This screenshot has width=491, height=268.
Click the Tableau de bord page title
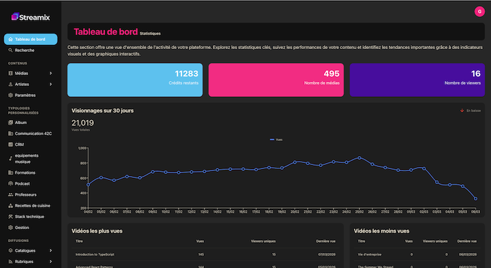pyautogui.click(x=106, y=31)
